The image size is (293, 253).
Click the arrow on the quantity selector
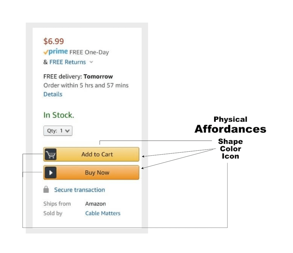[67, 130]
